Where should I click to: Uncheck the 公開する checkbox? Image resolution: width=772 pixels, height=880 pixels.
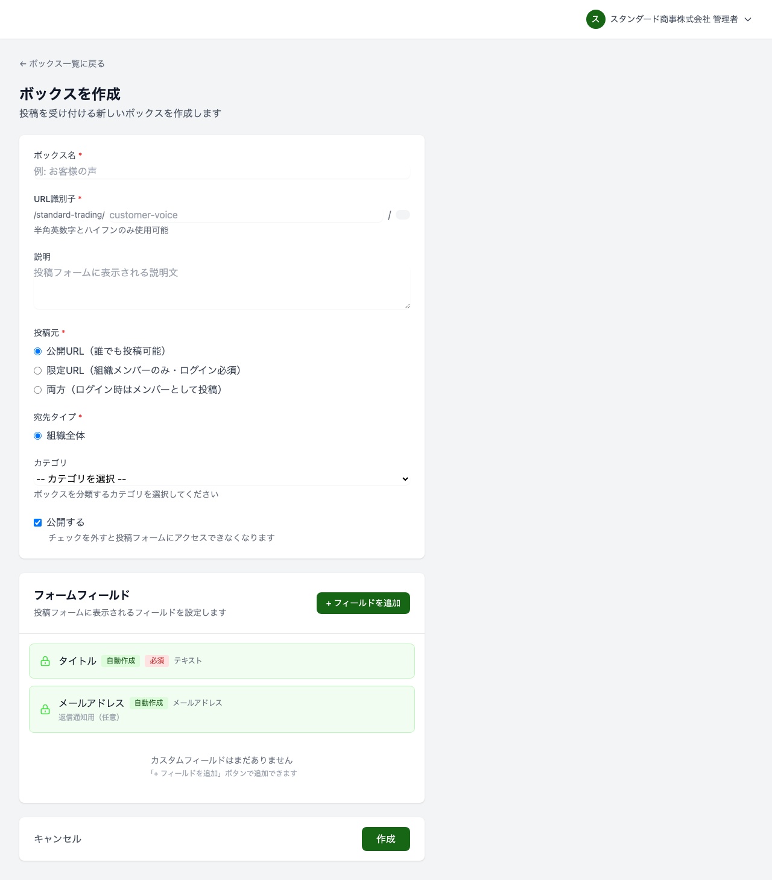(x=38, y=522)
